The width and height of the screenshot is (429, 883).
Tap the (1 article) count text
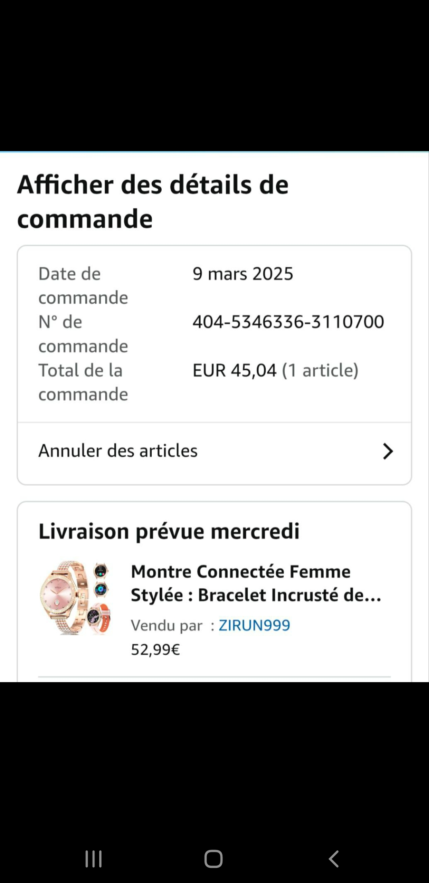pos(320,370)
